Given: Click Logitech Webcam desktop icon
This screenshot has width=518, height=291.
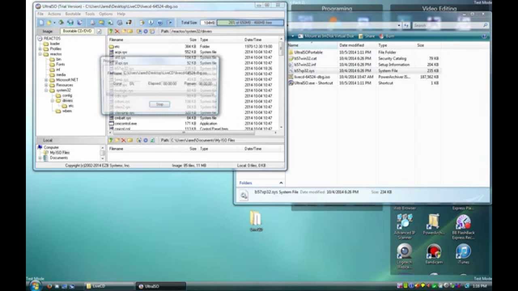Looking at the screenshot, I should coord(404,257).
